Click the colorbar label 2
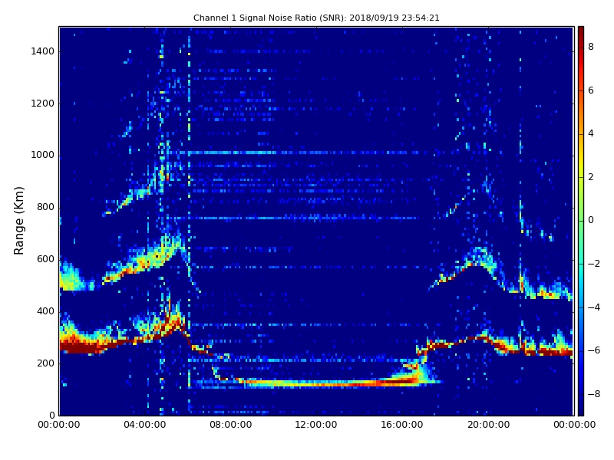Viewport: 614px width, 460px height. [591, 177]
